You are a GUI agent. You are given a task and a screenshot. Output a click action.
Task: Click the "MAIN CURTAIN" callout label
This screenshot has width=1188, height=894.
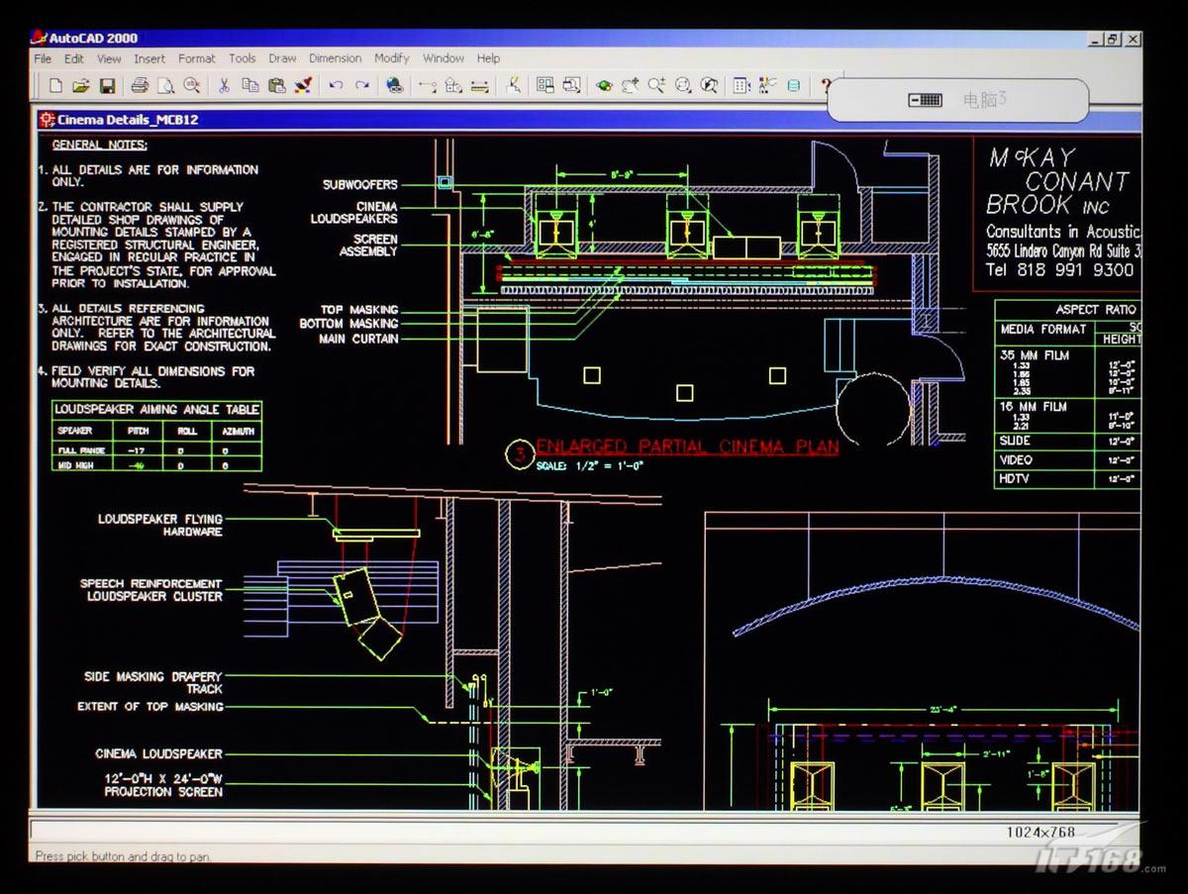tap(358, 339)
